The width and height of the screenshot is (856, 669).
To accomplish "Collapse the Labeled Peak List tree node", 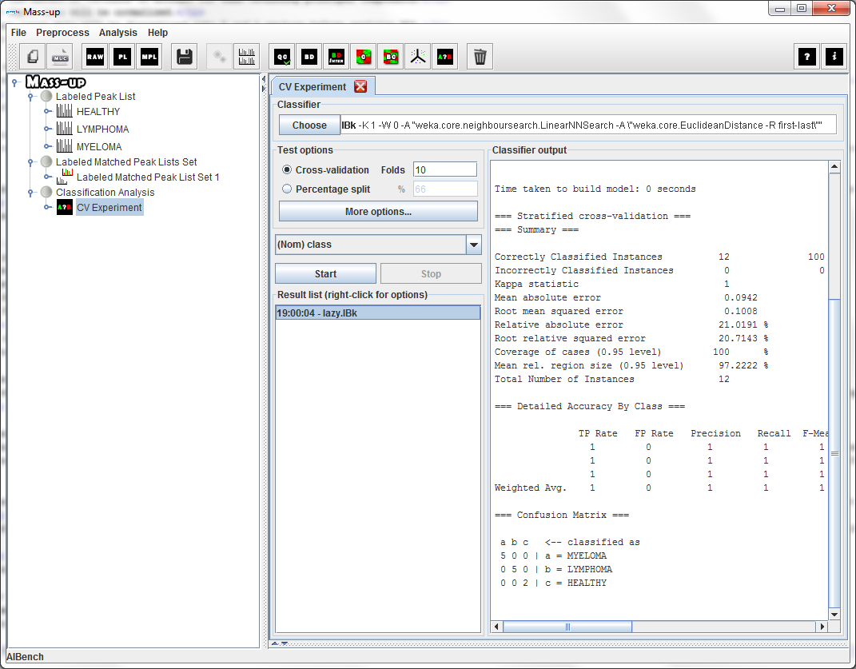I will [31, 97].
